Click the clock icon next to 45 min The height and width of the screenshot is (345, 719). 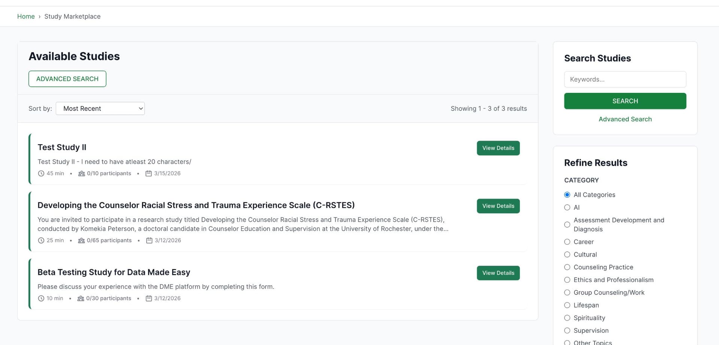(41, 173)
